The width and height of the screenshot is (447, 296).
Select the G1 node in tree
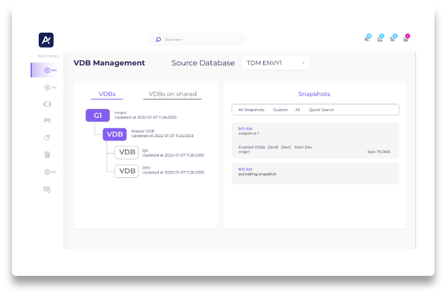tap(98, 115)
